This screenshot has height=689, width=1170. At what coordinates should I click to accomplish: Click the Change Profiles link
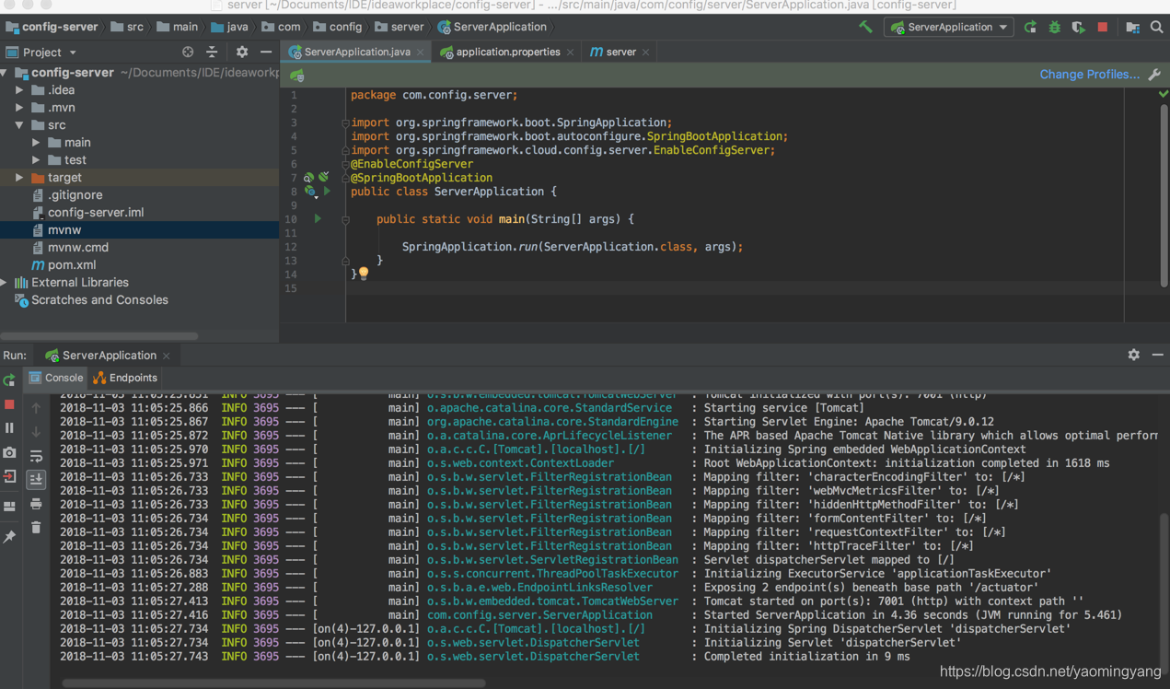click(x=1089, y=75)
